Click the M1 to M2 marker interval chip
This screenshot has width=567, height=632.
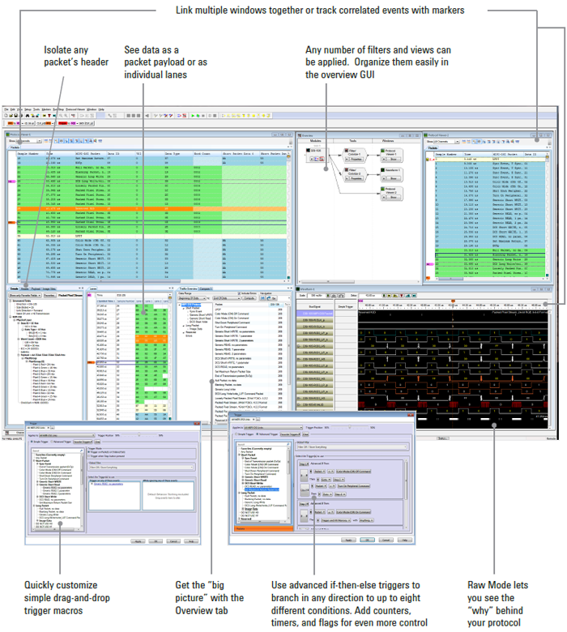click(x=20, y=123)
